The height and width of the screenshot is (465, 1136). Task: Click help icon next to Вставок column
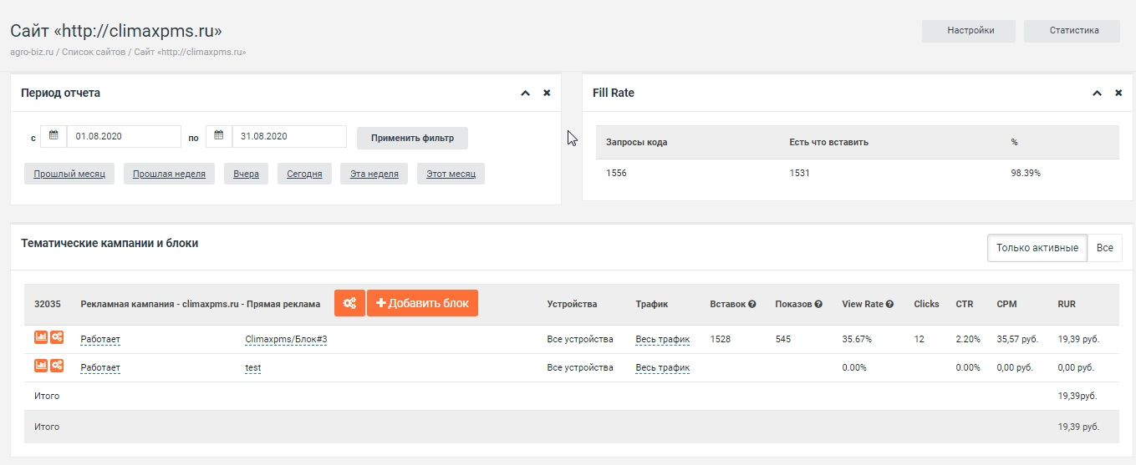pos(752,304)
